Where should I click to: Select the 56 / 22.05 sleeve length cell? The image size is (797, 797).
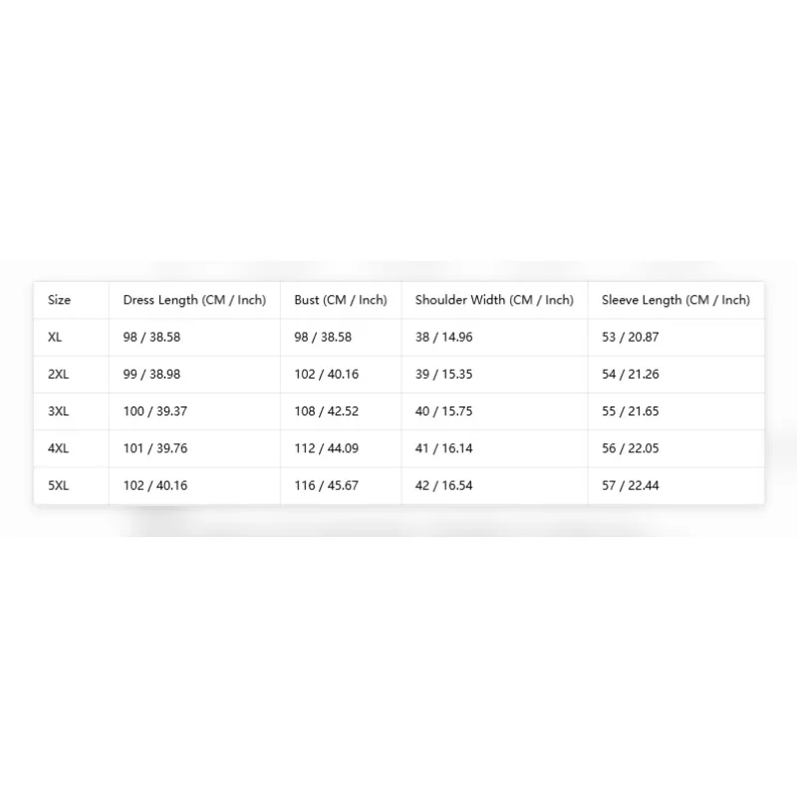click(631, 448)
